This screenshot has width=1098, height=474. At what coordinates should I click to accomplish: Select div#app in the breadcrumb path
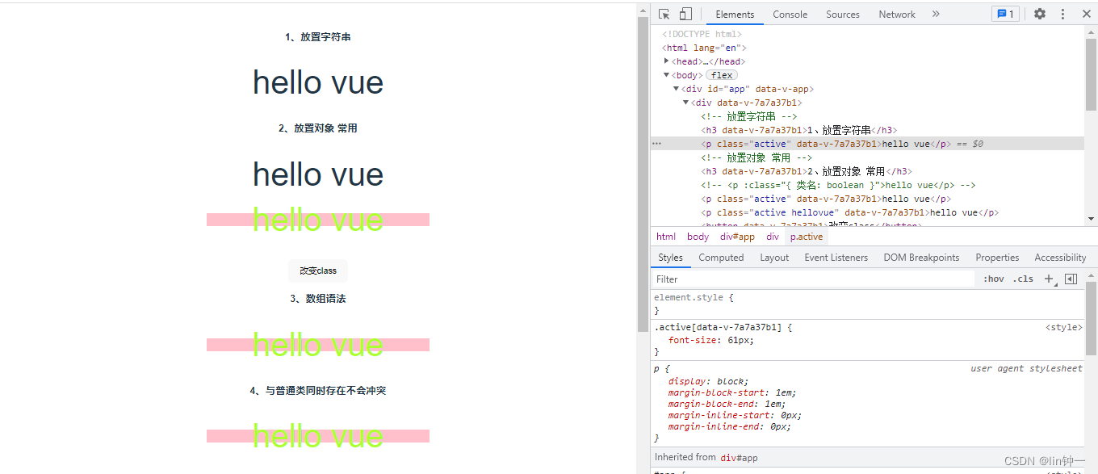[x=737, y=237]
